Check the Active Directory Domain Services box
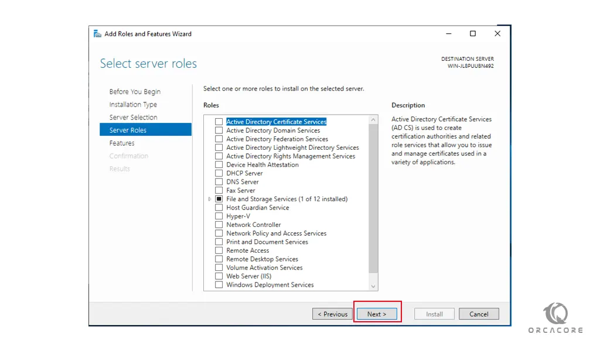Image resolution: width=600 pixels, height=351 pixels. click(219, 130)
